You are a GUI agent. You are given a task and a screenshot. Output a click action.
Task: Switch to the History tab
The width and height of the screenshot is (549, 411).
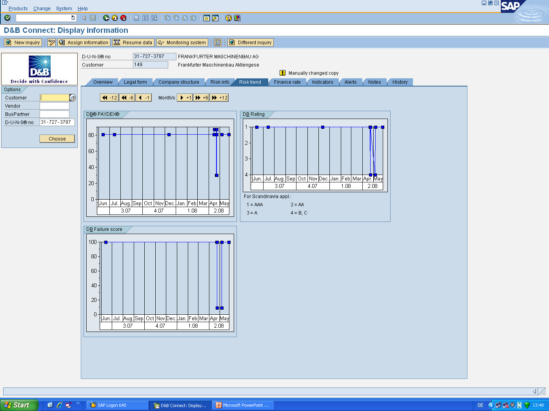point(400,82)
